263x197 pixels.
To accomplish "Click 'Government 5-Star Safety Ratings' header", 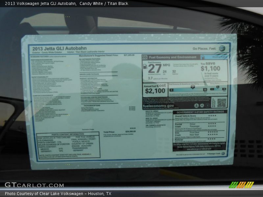I will pos(200,112).
